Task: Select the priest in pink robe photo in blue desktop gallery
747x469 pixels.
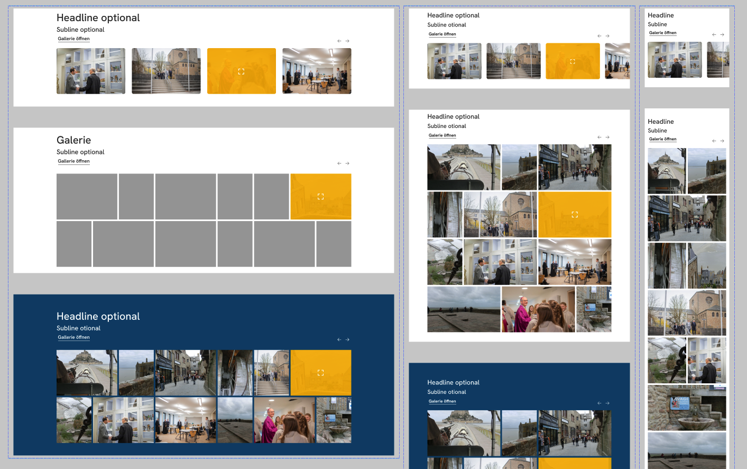Action: (x=284, y=420)
